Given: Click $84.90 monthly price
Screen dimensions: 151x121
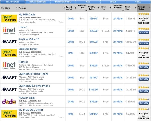Looking at the screenshot, I should click(94, 42).
